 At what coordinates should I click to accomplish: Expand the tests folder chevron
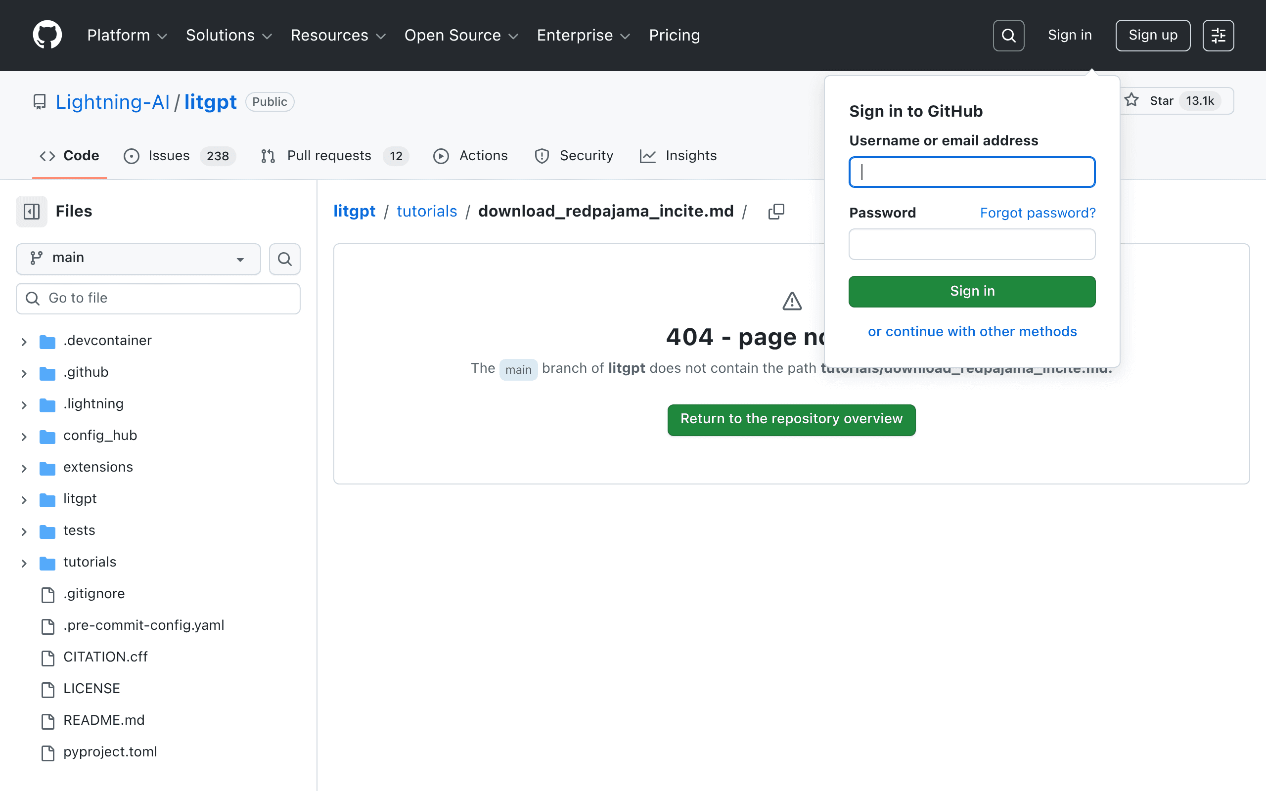pos(24,531)
